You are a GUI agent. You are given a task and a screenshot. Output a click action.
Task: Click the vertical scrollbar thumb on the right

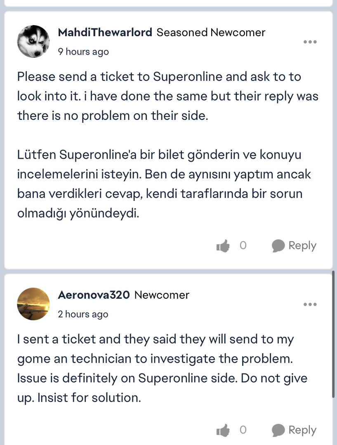334,334
